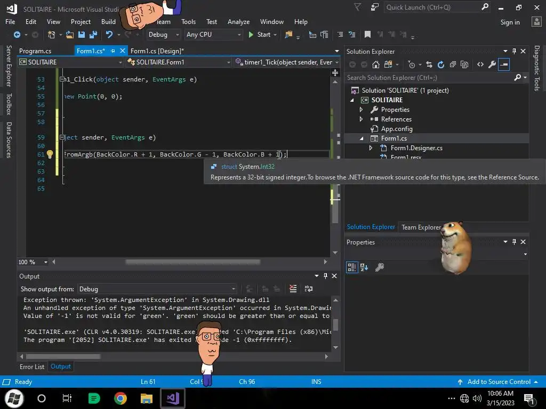546x409 pixels.
Task: Open the Project menu
Action: click(81, 21)
